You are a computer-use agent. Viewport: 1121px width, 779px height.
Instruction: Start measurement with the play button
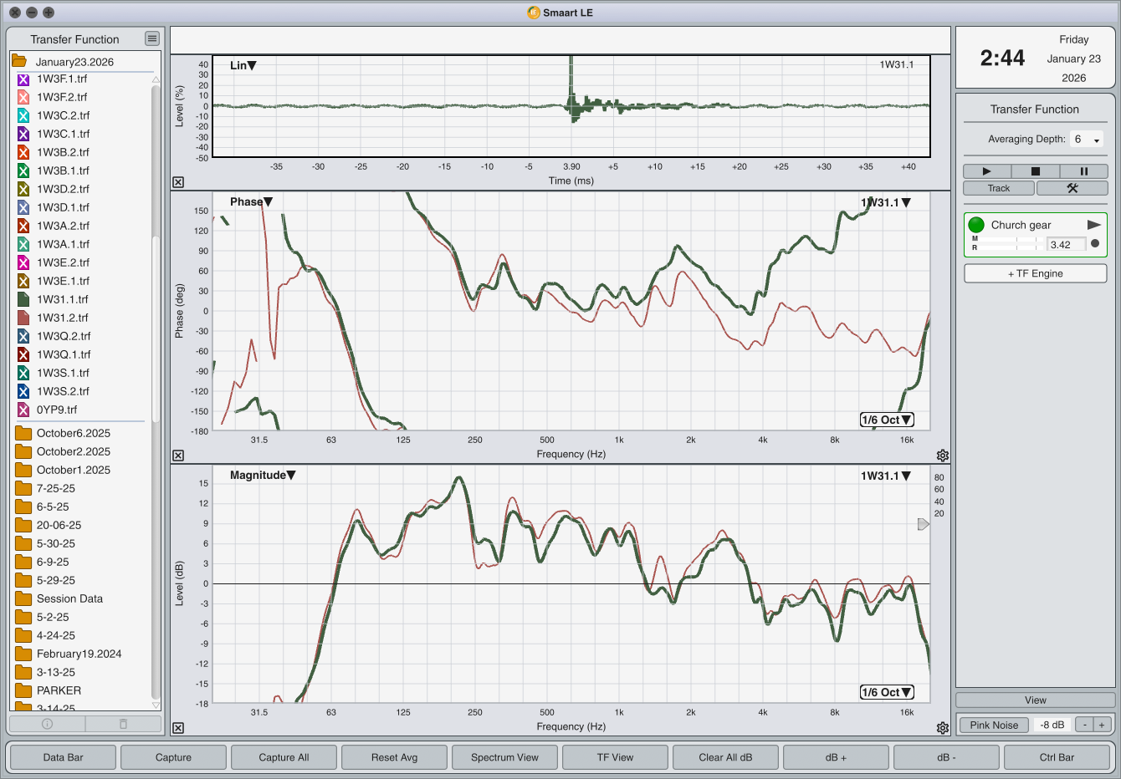(986, 171)
